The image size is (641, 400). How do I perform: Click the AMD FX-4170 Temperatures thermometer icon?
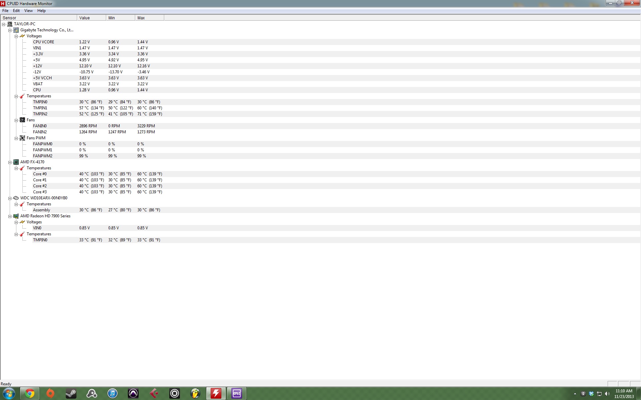(x=22, y=168)
